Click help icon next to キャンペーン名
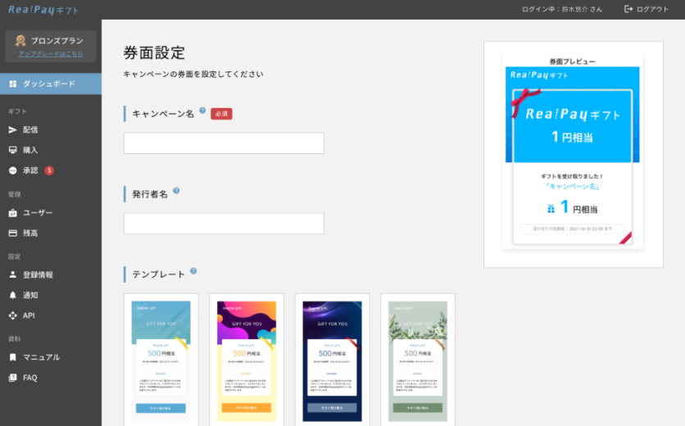The width and height of the screenshot is (685, 426). [x=202, y=111]
